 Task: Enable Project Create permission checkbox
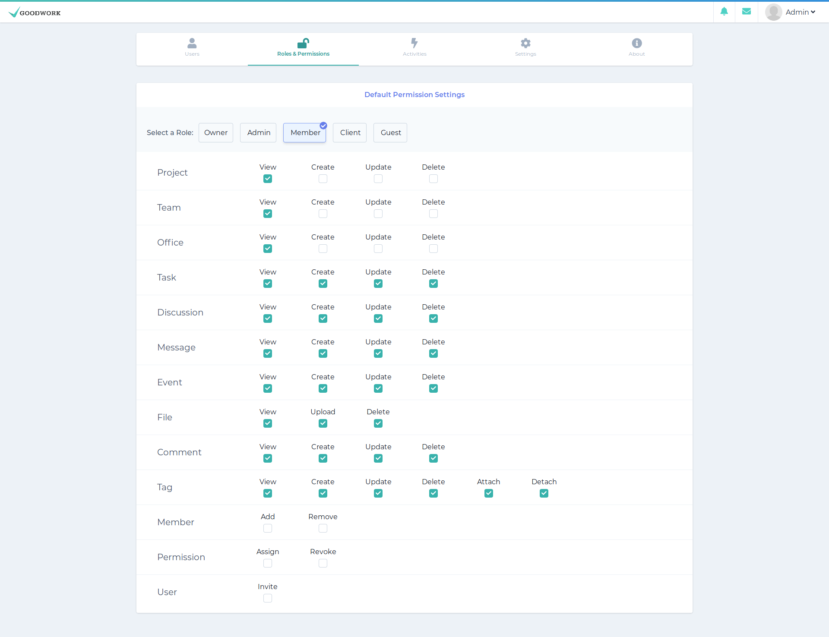[x=323, y=179]
